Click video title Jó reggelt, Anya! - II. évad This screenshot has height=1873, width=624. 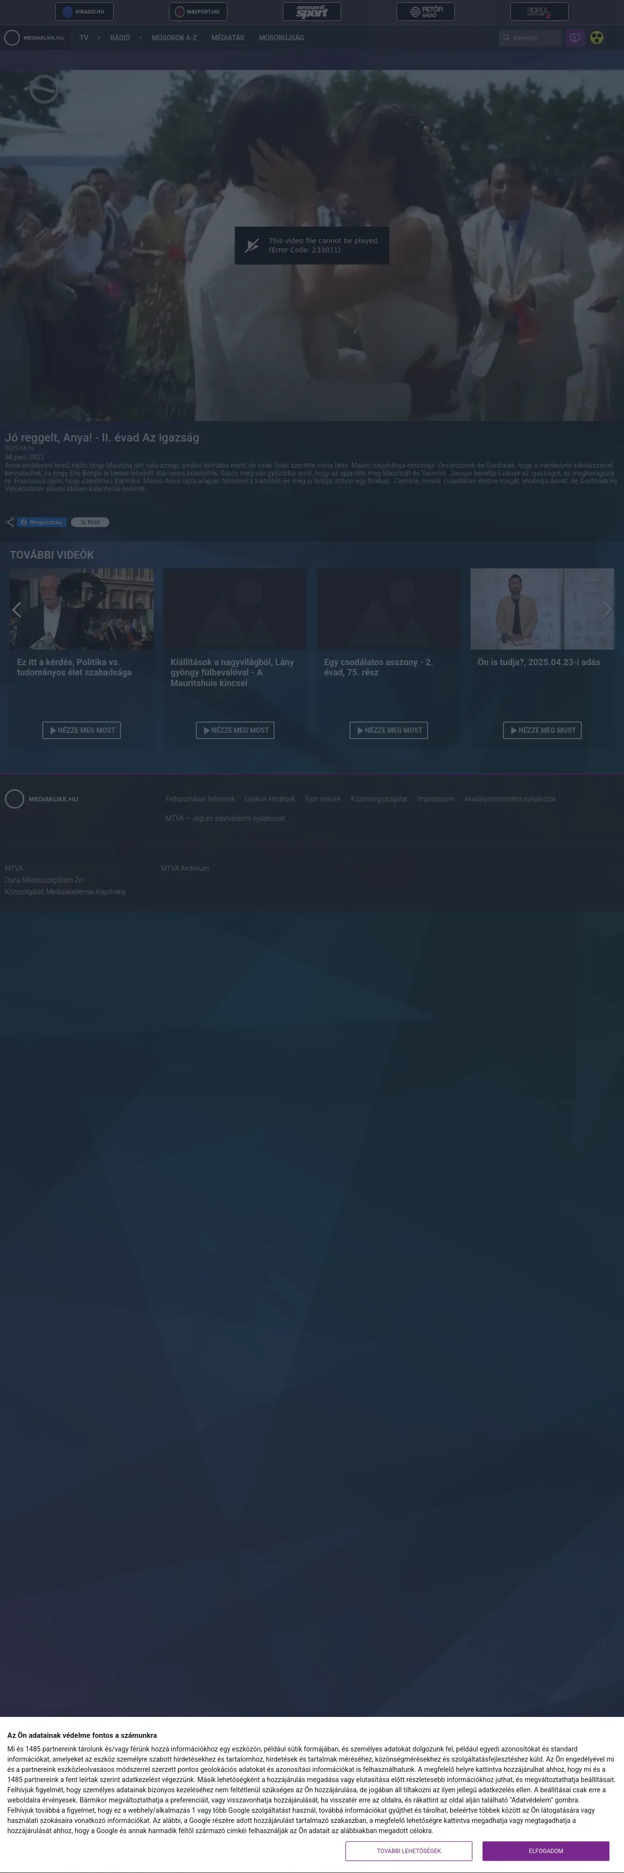tap(102, 437)
